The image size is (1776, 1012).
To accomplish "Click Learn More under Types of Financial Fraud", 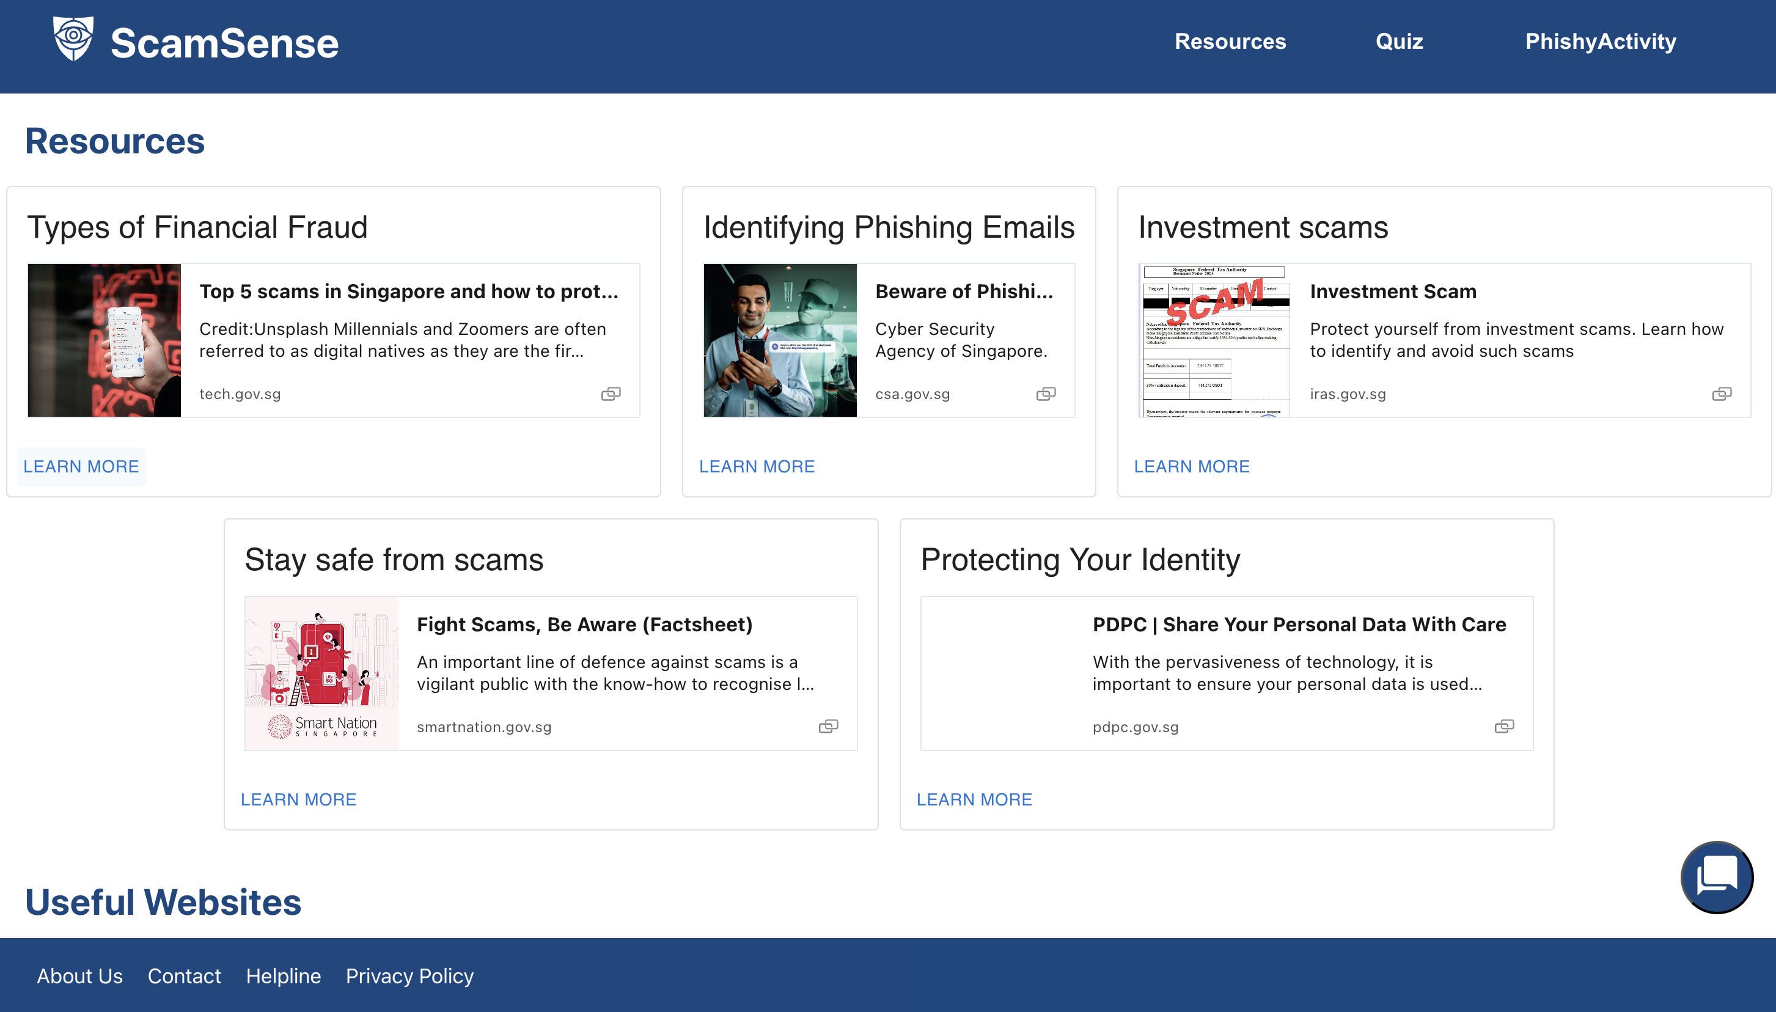I will [81, 466].
